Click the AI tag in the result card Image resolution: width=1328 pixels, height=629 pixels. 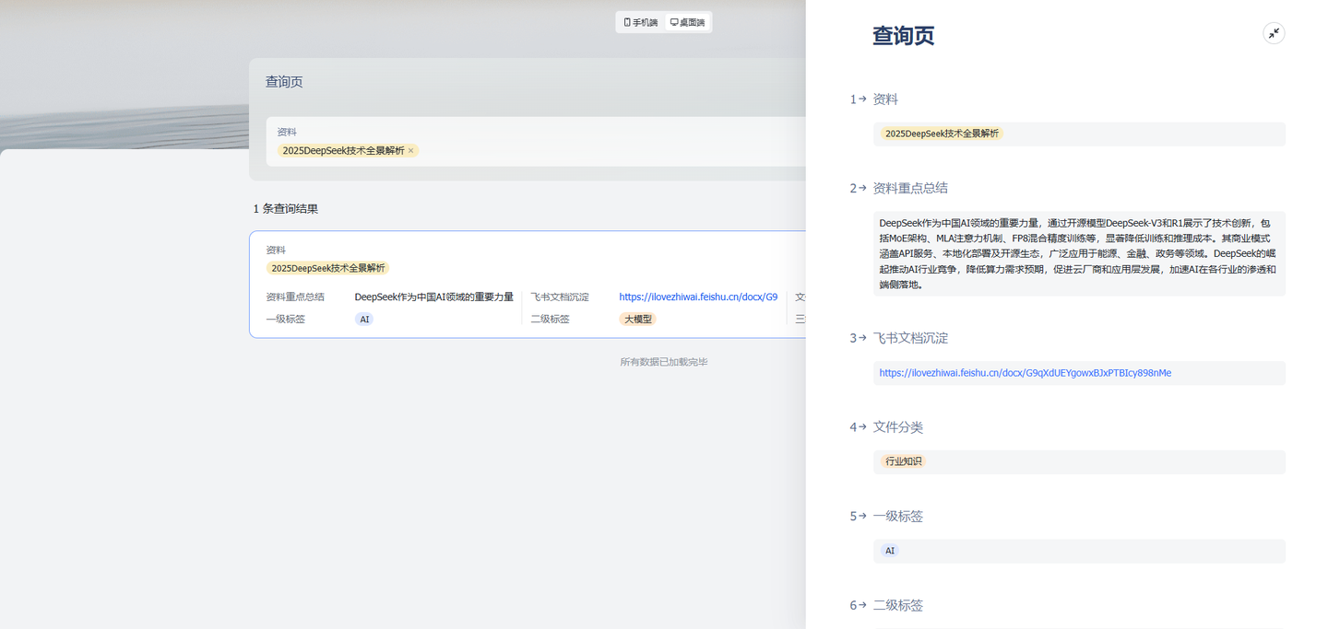pos(364,320)
